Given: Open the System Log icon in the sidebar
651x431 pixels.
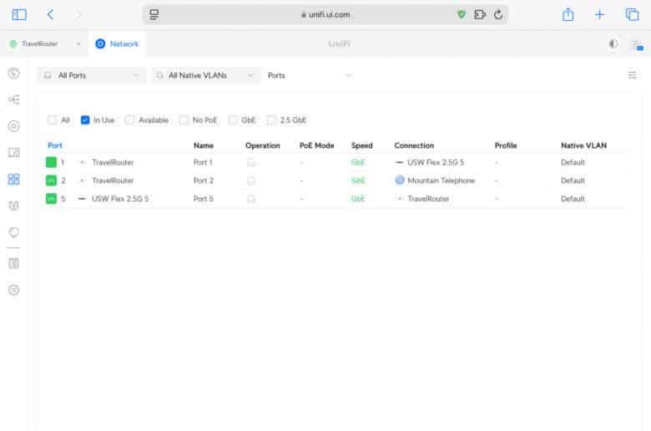Looking at the screenshot, I should [x=13, y=263].
